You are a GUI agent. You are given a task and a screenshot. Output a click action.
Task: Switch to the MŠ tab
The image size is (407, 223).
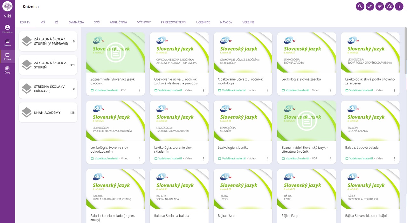tap(43, 22)
